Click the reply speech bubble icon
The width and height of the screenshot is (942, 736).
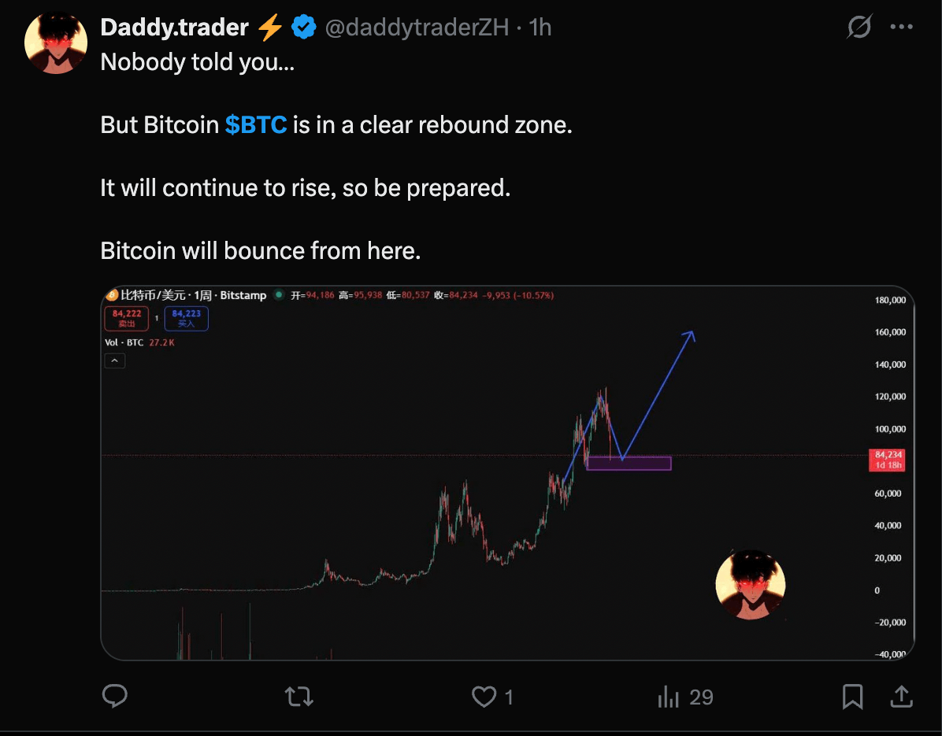tap(115, 696)
